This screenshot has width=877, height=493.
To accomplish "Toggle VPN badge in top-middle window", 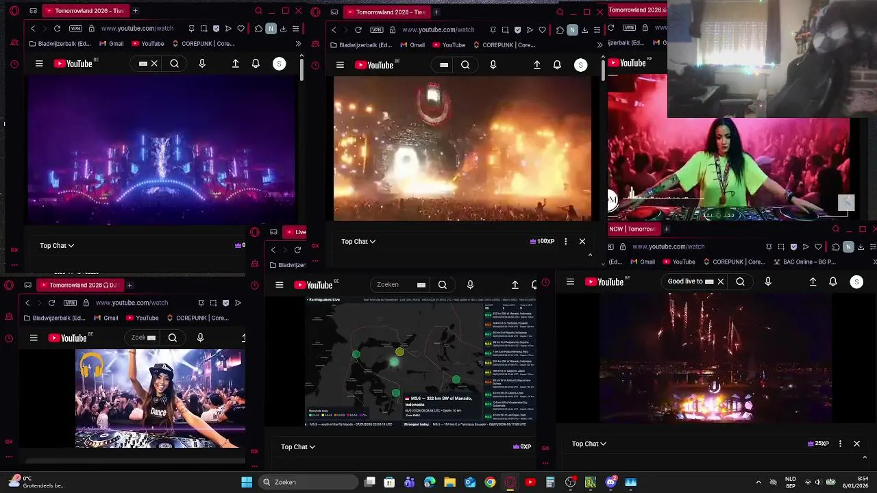I will pos(377,29).
